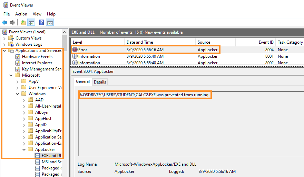Toggle the Show/Hide Action Pane icon

50,23
